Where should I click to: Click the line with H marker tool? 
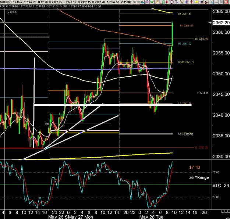(x=201, y=2)
